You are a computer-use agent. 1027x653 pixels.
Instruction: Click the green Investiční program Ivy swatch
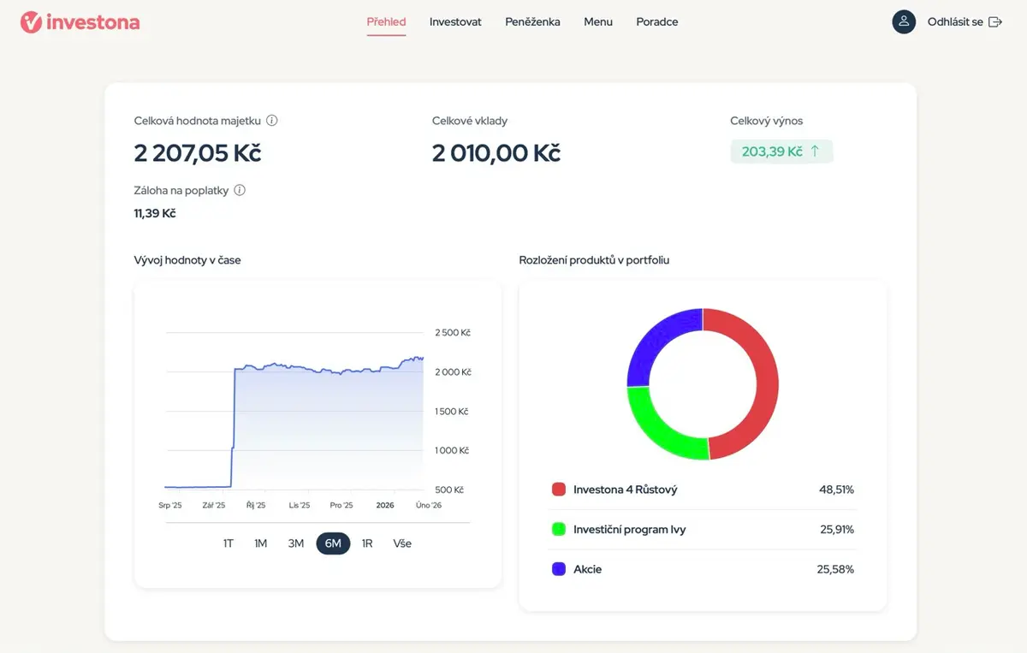559,530
